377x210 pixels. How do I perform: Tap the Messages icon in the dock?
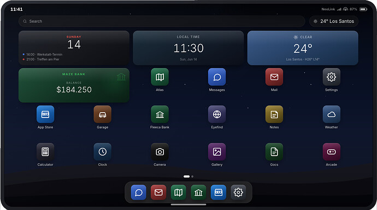[138, 192]
